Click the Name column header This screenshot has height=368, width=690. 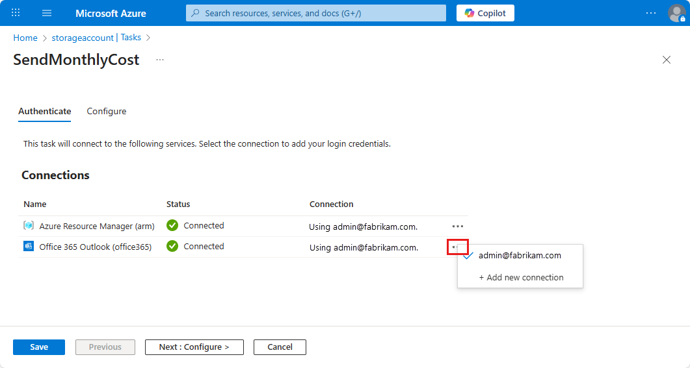pyautogui.click(x=34, y=204)
